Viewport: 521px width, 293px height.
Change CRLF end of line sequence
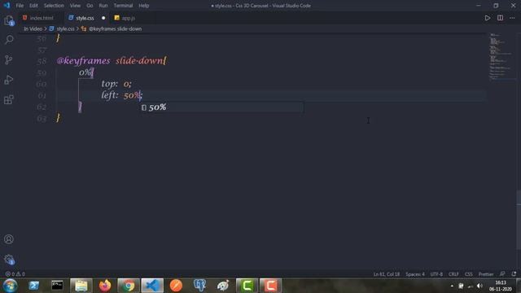coord(453,274)
